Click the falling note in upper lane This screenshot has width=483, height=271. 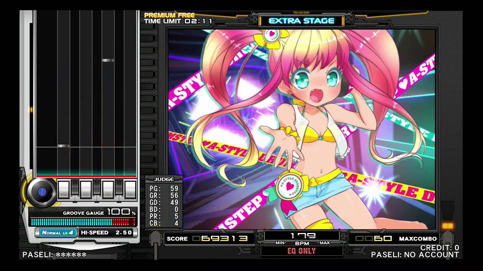pos(108,60)
